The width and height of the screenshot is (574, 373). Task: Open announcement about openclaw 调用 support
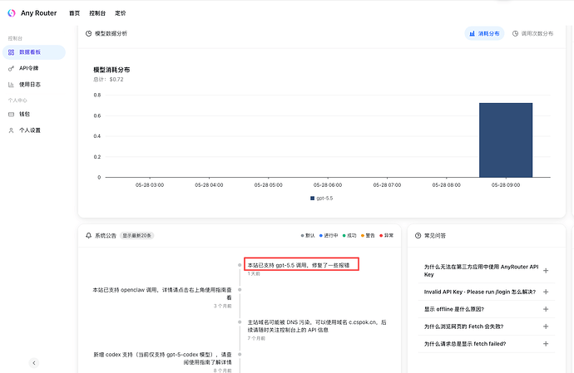coord(162,293)
